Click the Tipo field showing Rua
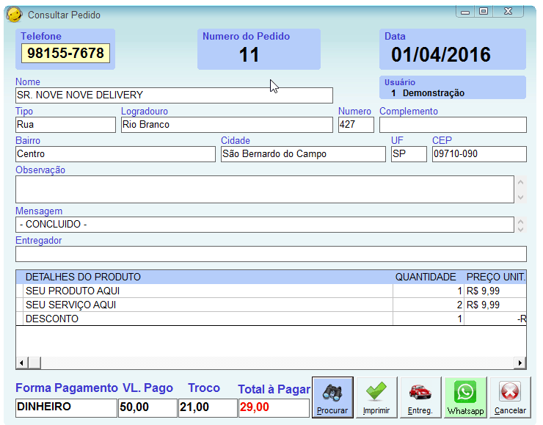The width and height of the screenshot is (543, 425). [65, 125]
